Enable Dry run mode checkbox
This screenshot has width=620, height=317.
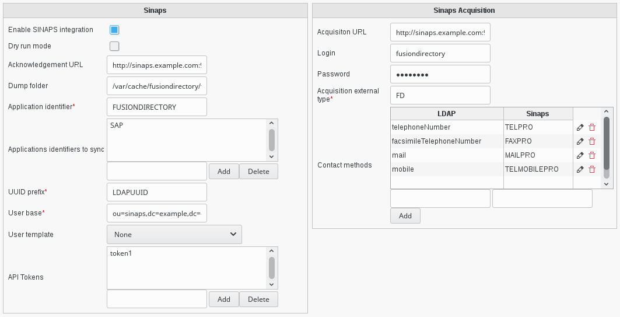click(x=114, y=46)
